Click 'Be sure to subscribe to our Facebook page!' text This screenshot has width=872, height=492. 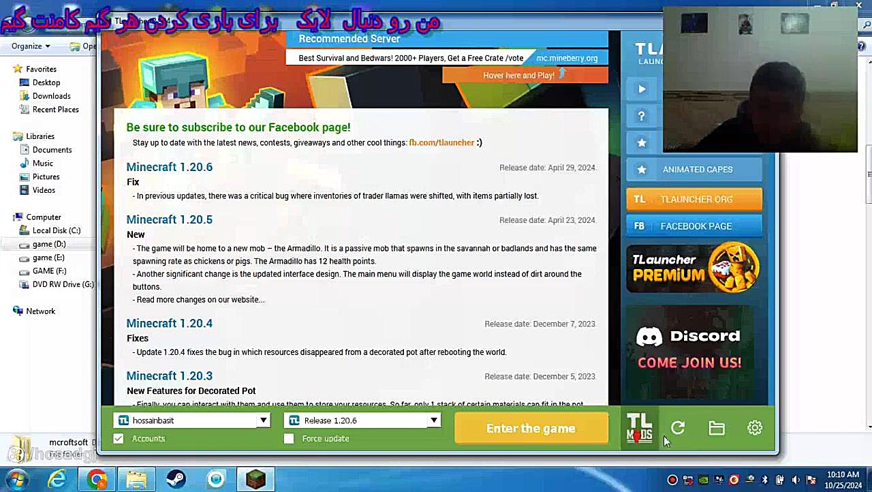(x=238, y=127)
